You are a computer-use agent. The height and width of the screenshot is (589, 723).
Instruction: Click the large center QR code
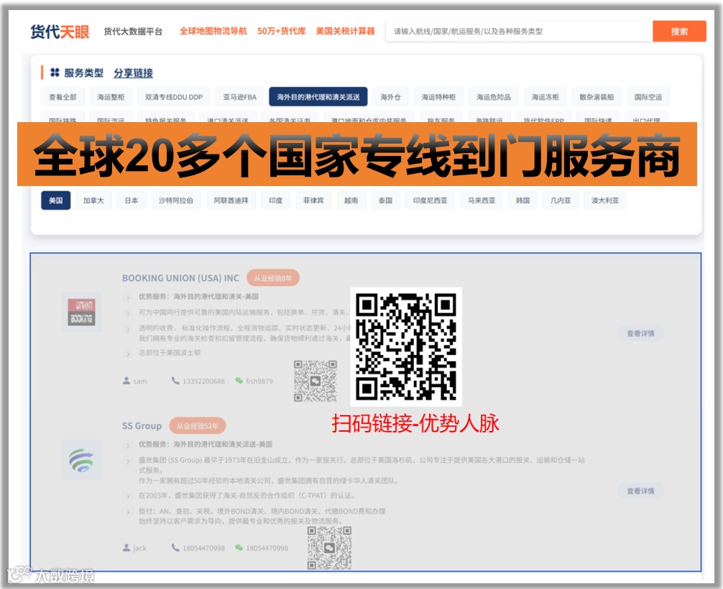(x=406, y=347)
